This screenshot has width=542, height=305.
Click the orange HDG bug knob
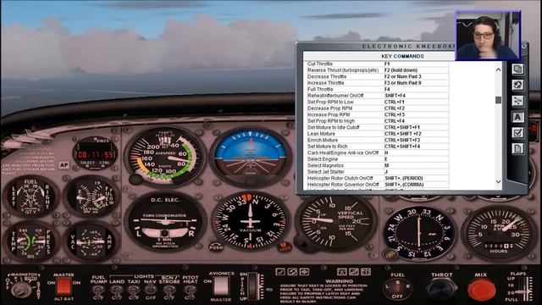point(285,247)
